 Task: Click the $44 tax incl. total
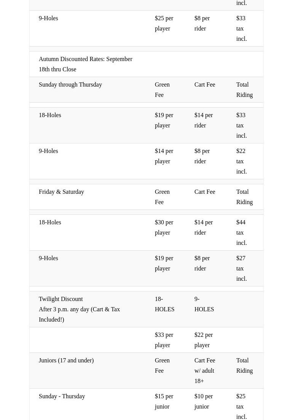point(241,232)
